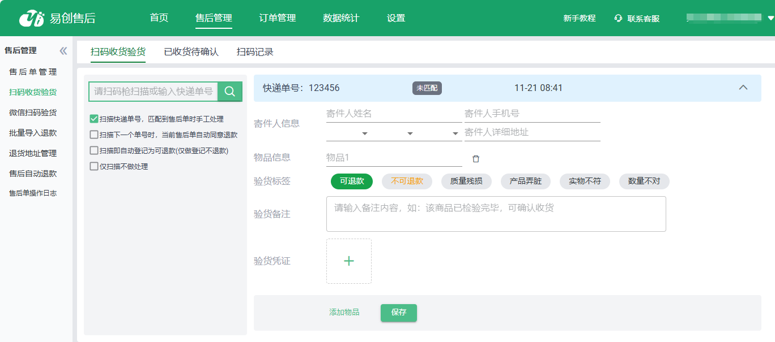Click the 联系客服 headset icon

(x=619, y=18)
